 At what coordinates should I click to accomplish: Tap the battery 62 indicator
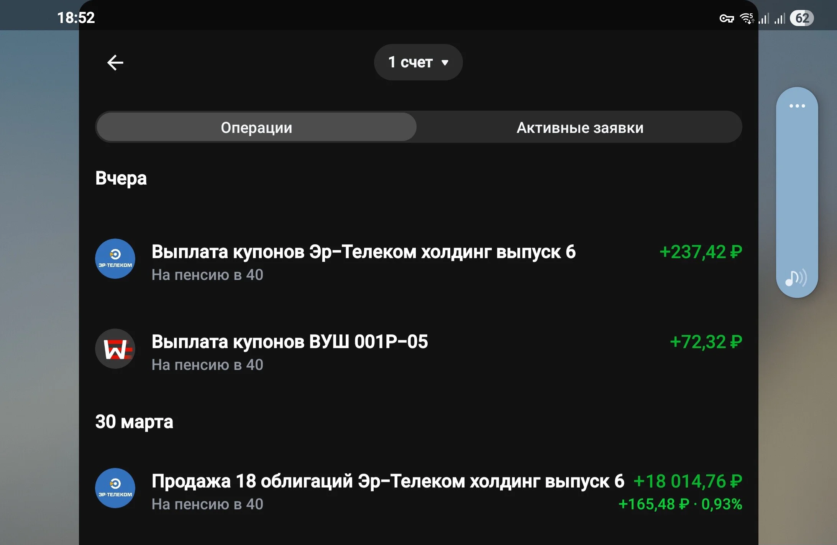coord(802,18)
